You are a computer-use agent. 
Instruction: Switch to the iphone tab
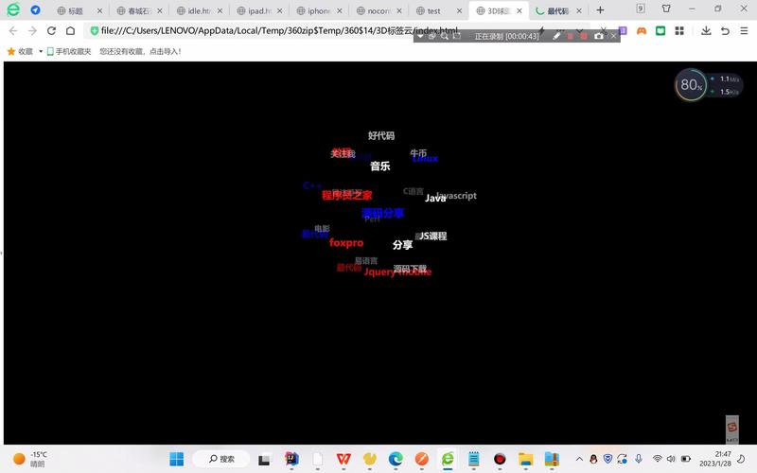319,10
